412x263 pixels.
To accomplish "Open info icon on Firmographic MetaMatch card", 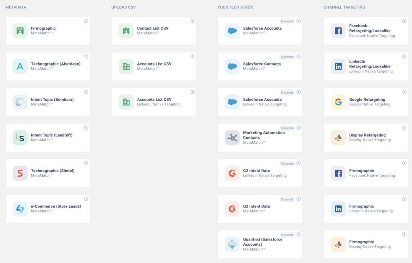I will coord(86,21).
